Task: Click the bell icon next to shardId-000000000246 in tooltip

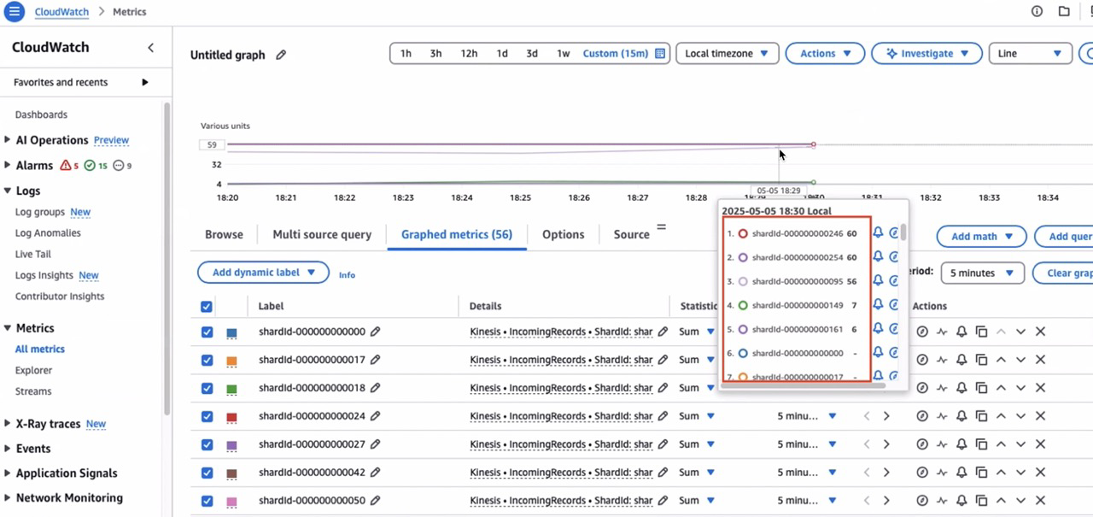Action: 877,232
